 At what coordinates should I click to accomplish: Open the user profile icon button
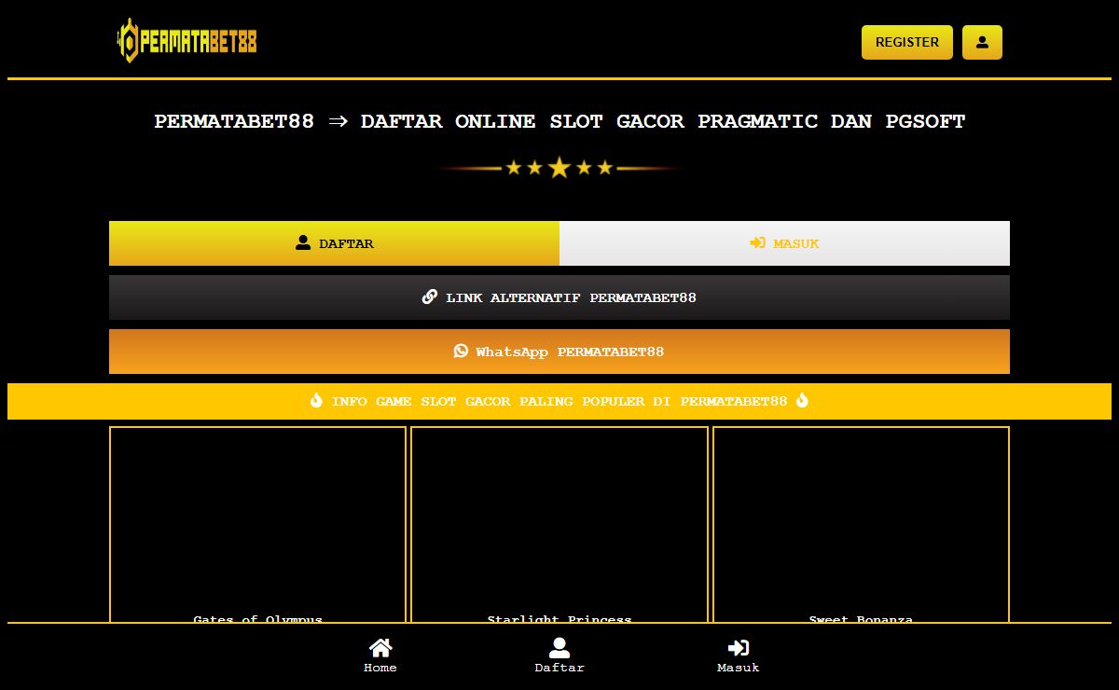tap(982, 42)
